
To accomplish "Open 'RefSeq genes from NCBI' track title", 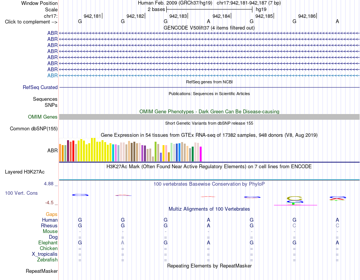I will [209, 82].
